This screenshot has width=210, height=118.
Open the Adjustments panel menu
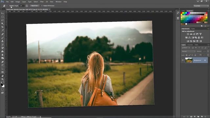208,29
